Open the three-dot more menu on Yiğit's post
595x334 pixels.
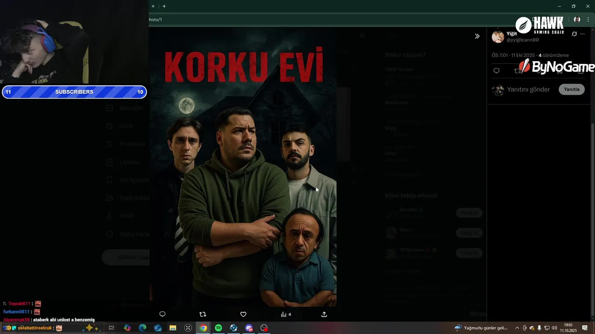[582, 34]
